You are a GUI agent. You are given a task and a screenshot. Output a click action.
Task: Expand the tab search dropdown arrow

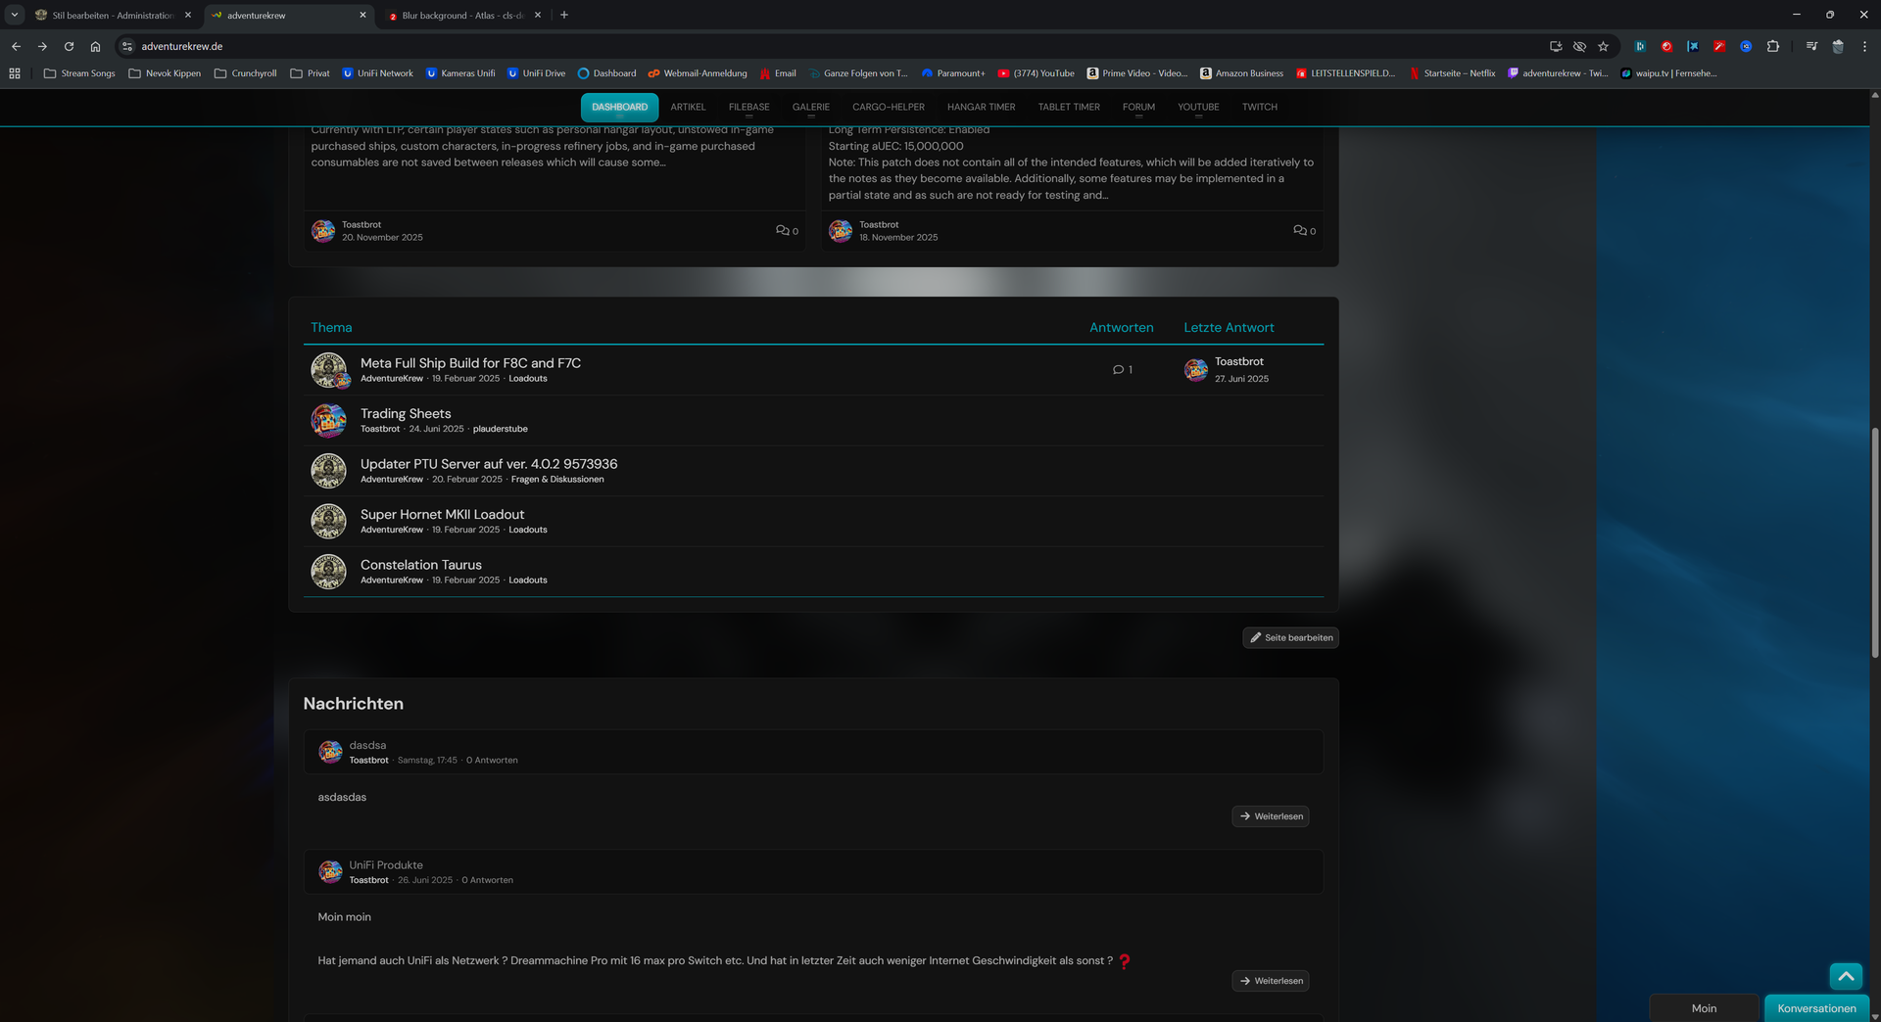15,15
